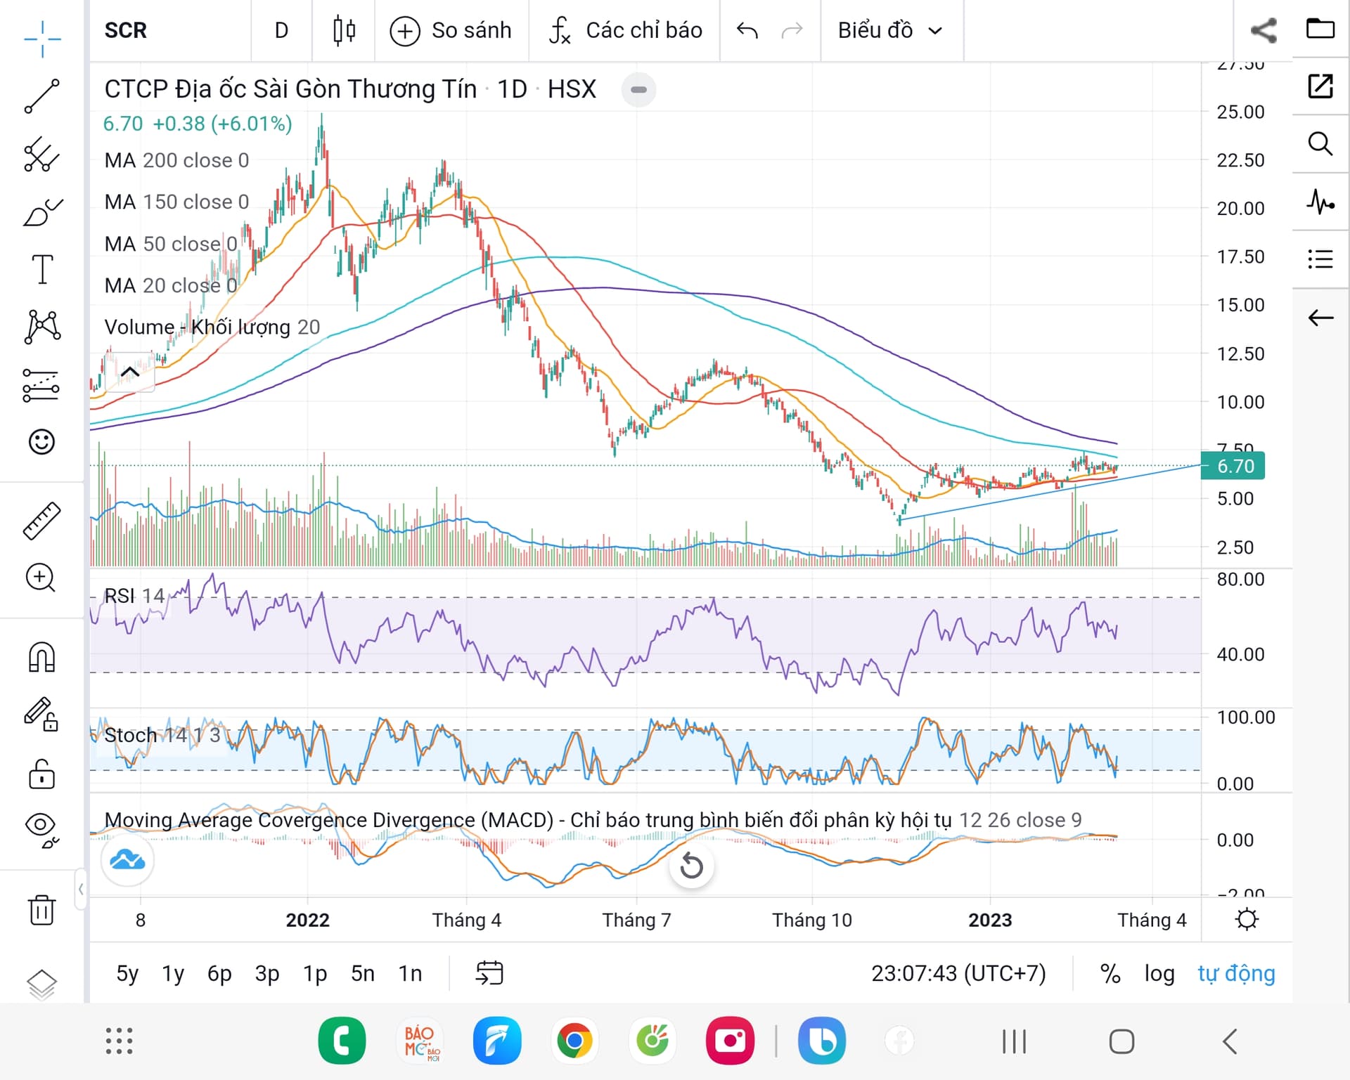Image resolution: width=1350 pixels, height=1080 pixels.
Task: Toggle log scale on price axis
Action: pos(1159,973)
